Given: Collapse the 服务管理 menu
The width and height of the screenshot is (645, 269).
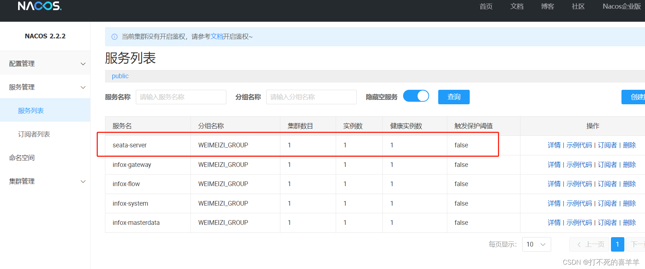Looking at the screenshot, I should coord(45,87).
